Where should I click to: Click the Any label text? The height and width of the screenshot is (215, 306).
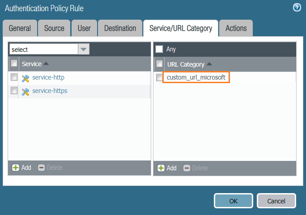(x=171, y=49)
